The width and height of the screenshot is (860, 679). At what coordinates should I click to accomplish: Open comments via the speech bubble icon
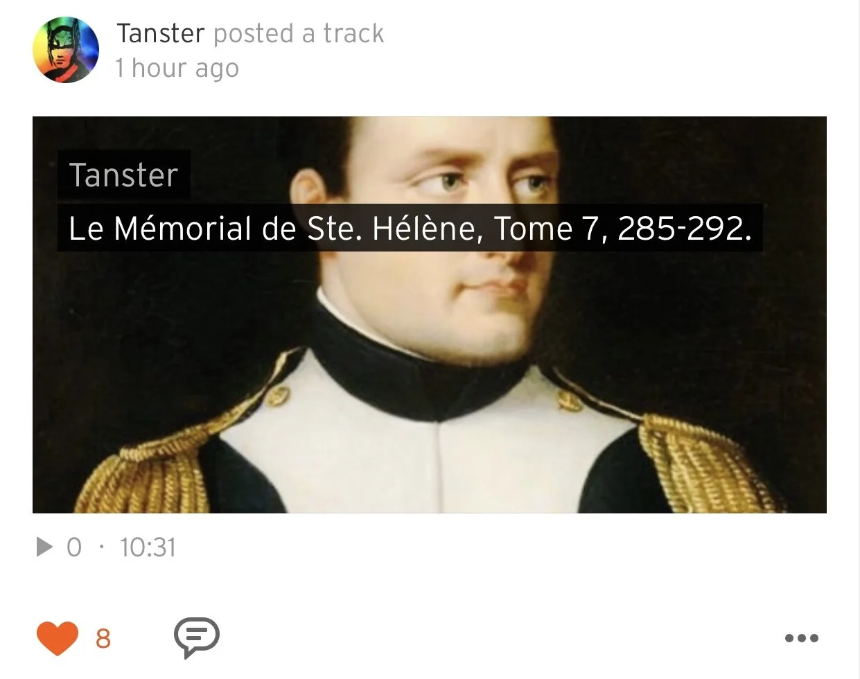197,637
